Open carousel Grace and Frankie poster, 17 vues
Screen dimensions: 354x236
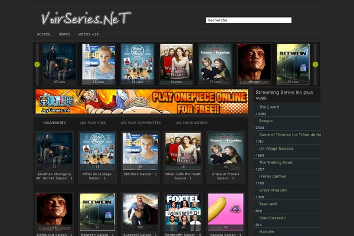tap(215, 64)
